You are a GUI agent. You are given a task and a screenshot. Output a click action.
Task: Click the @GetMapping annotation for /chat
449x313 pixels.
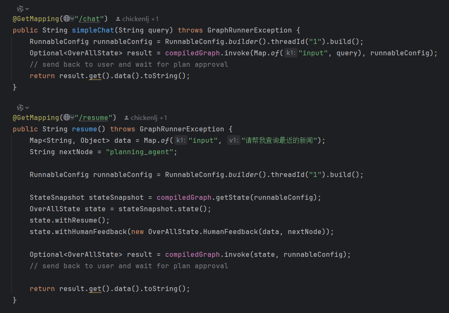pyautogui.click(x=36, y=19)
